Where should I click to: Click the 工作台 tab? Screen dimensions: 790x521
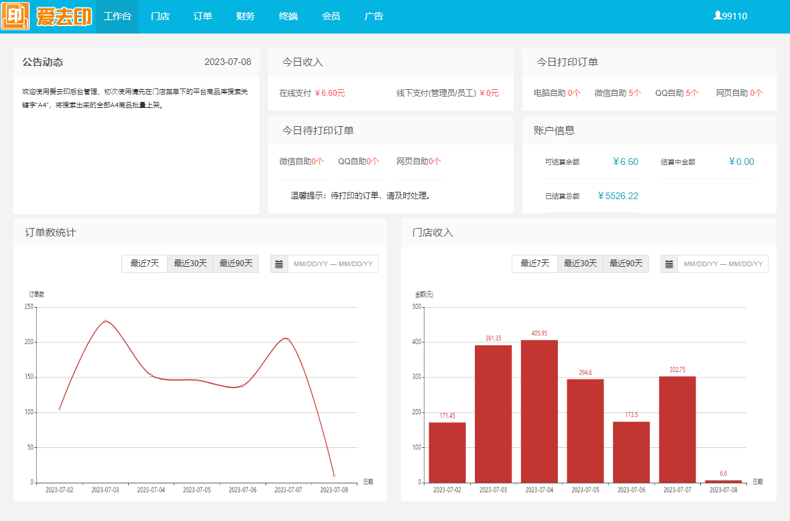point(117,16)
